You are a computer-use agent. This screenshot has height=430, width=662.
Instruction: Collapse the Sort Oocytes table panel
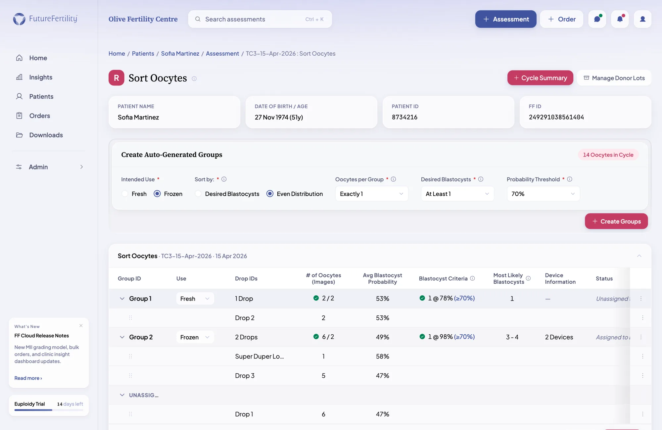639,256
